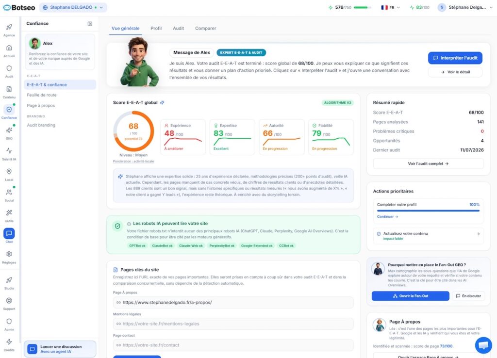Click the Pondération : activité locale link
The width and height of the screenshot is (497, 358).
pos(133,161)
